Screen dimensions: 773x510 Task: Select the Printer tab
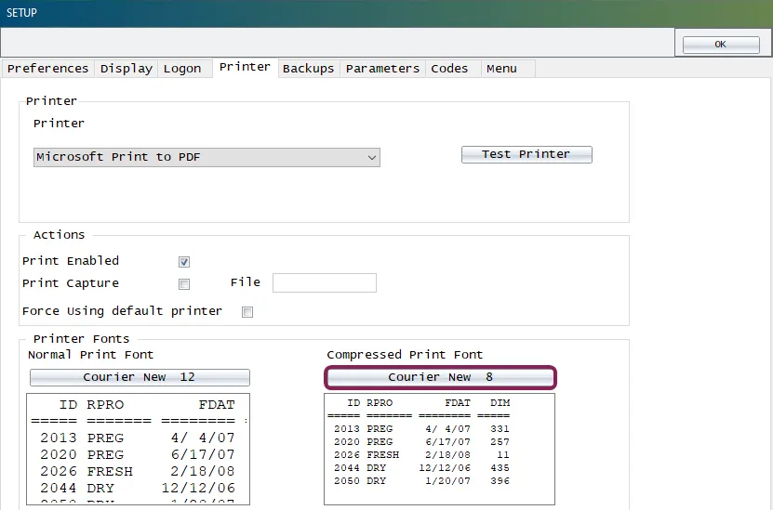(x=245, y=67)
